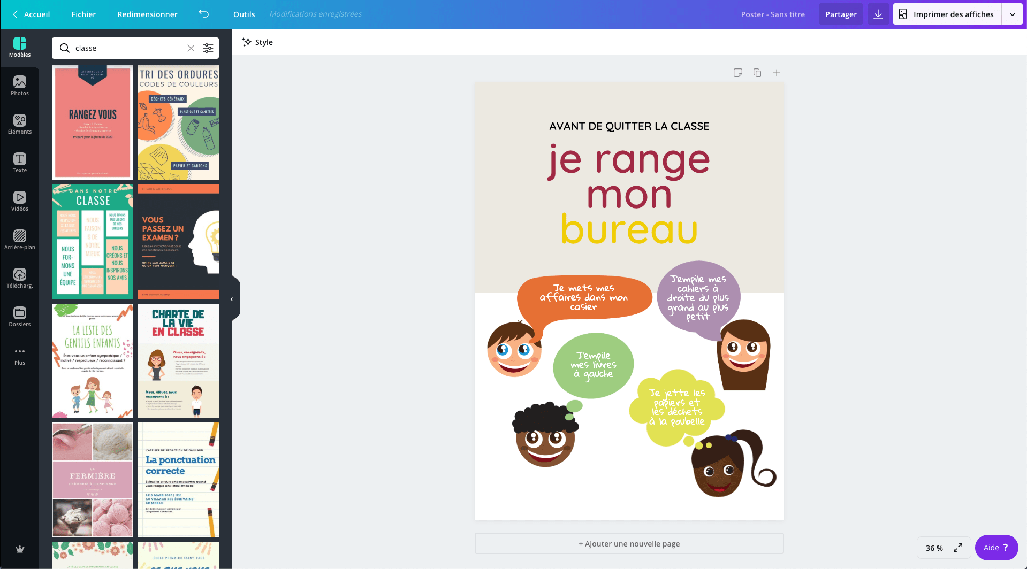Click the search magnifier icon

tap(65, 48)
